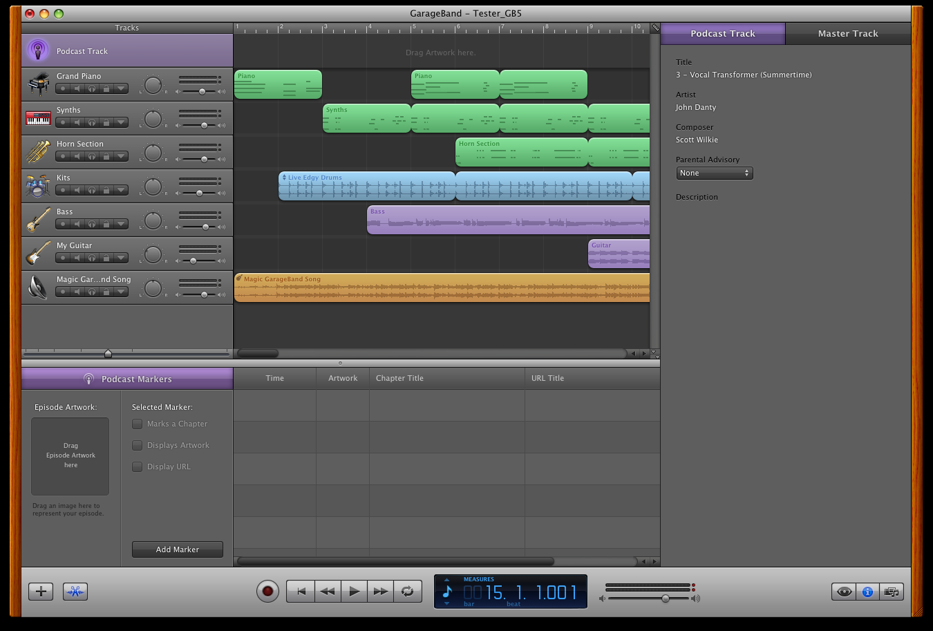Adjust the Grand Piano volume slider
Image resolution: width=933 pixels, height=631 pixels.
(x=202, y=91)
